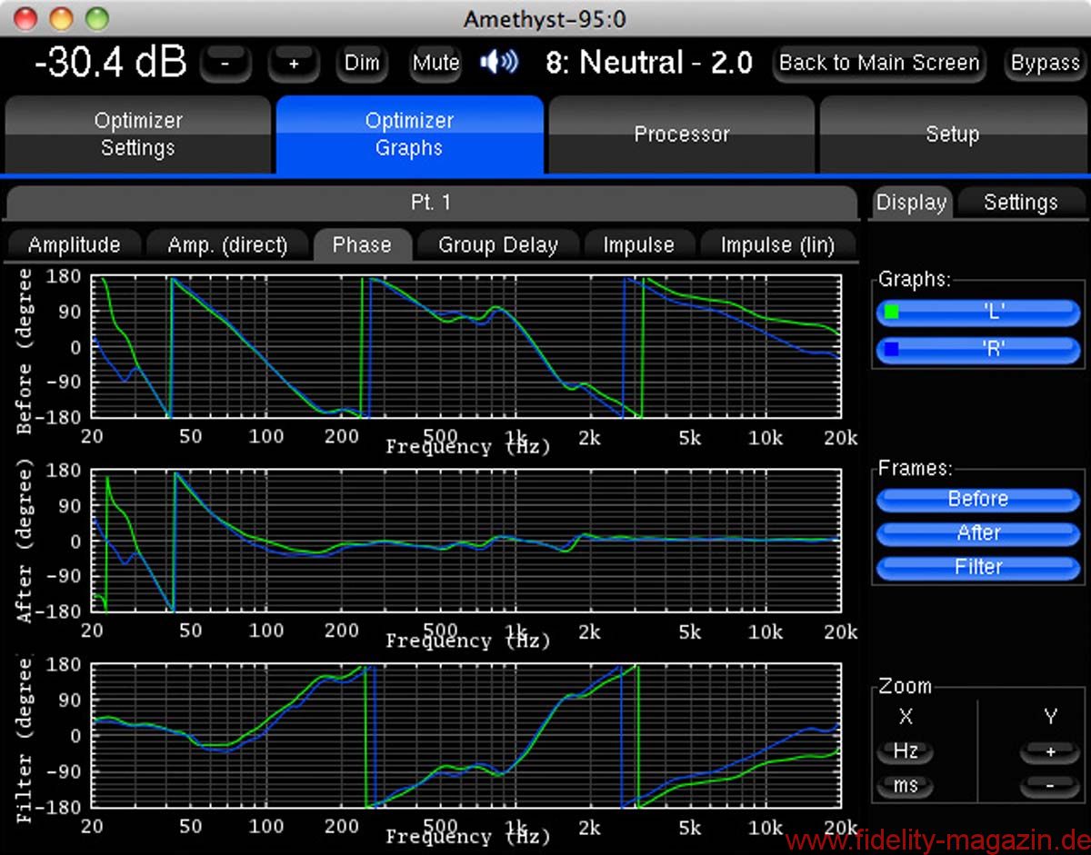Open the Optimizer Settings tab
This screenshot has height=855, width=1091.
pyautogui.click(x=138, y=134)
